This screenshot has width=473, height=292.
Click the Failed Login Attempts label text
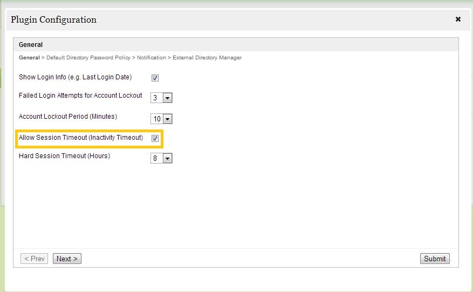click(80, 96)
